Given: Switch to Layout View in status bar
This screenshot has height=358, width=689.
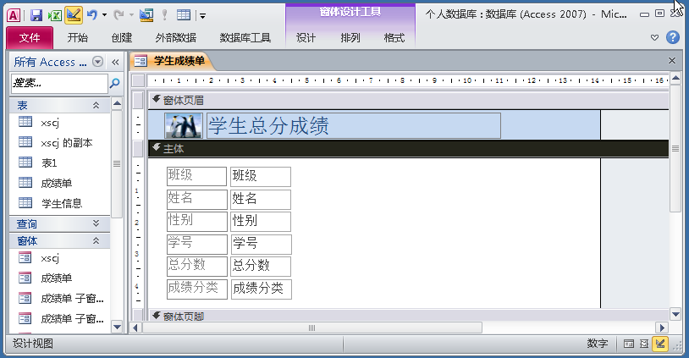Looking at the screenshot, I should coord(644,344).
